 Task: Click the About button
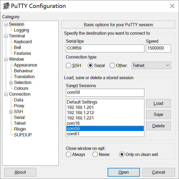(20, 172)
